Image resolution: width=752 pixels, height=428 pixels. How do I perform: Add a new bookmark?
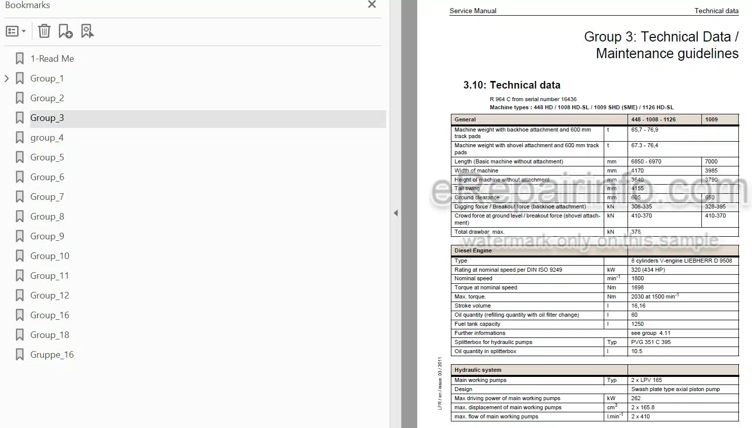(65, 31)
